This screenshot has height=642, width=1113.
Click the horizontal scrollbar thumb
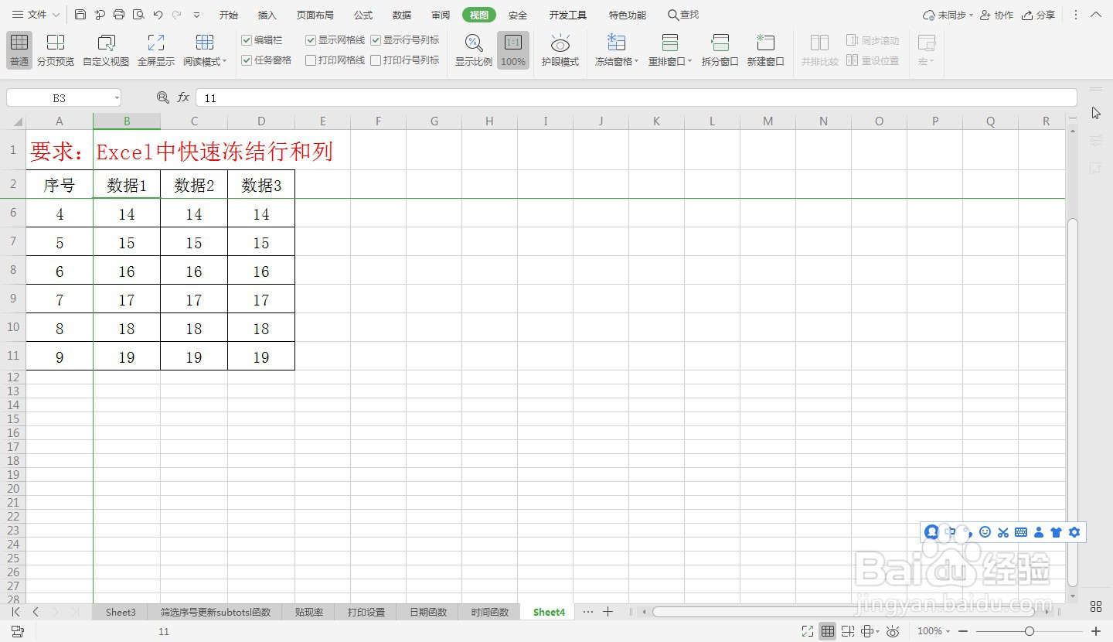(x=843, y=612)
